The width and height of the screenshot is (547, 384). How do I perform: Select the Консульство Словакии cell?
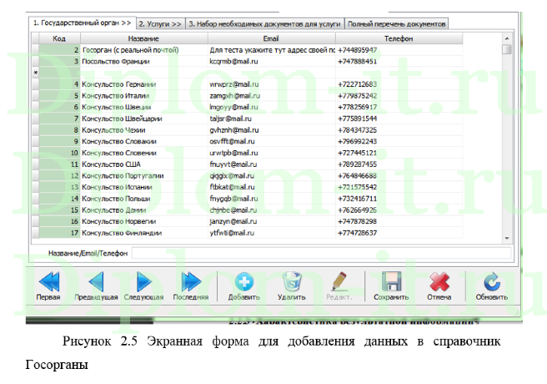144,141
